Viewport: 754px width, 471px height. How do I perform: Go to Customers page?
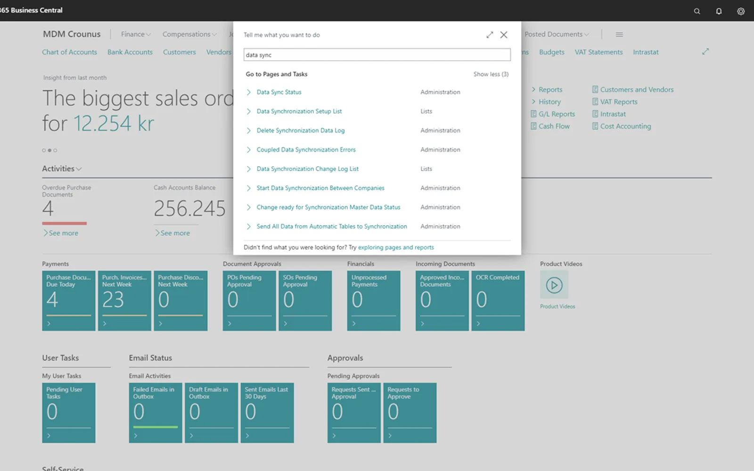tap(179, 52)
